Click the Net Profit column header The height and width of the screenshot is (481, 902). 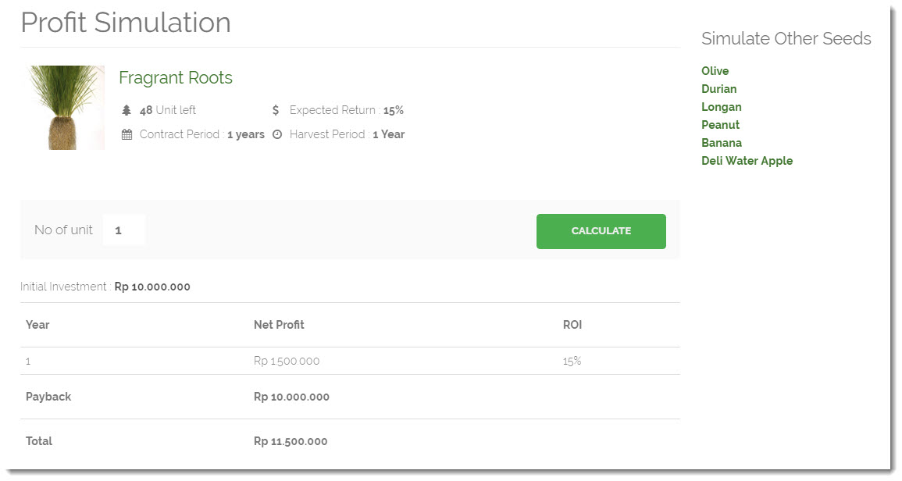pyautogui.click(x=279, y=325)
